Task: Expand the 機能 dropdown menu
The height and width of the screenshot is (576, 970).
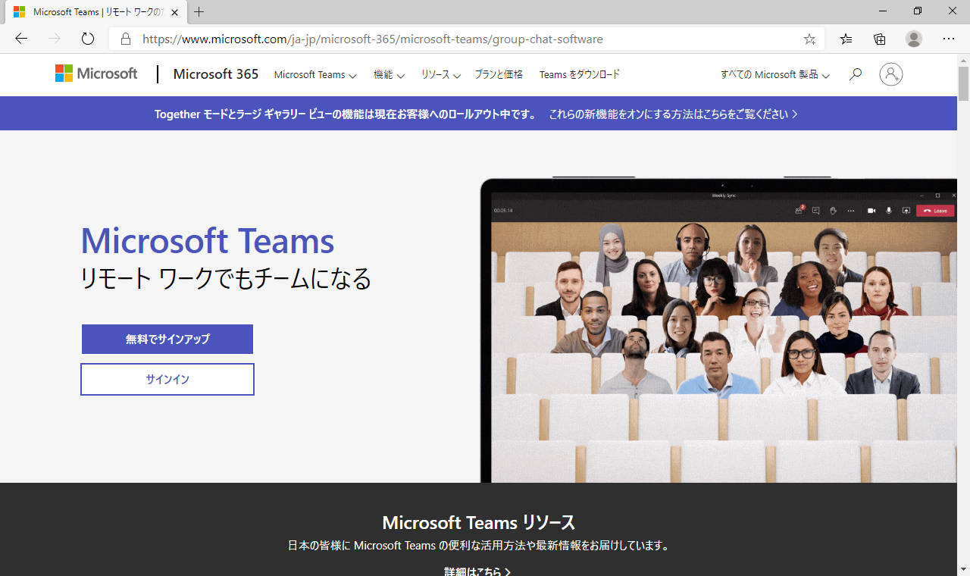Action: pos(389,75)
